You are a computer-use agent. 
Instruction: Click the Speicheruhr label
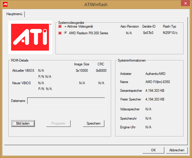point(128,119)
